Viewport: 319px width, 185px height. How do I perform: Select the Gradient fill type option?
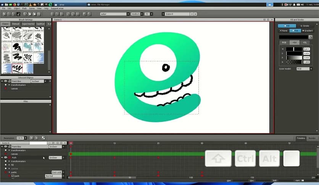307,31
